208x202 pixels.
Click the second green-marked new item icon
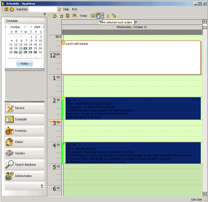pyautogui.click(x=61, y=16)
